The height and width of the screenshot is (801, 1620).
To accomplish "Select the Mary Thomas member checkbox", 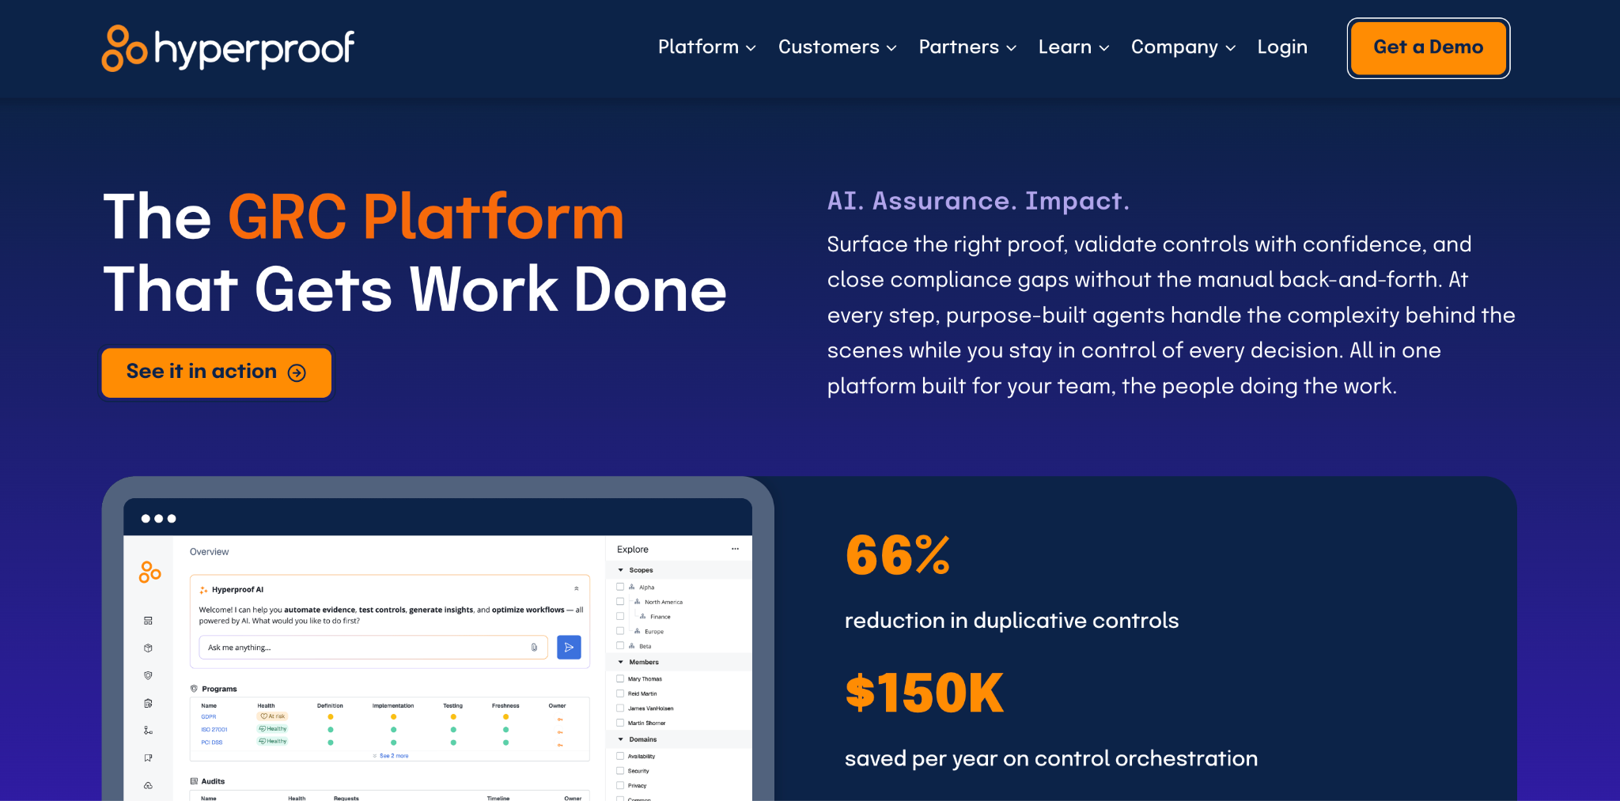I will click(620, 678).
